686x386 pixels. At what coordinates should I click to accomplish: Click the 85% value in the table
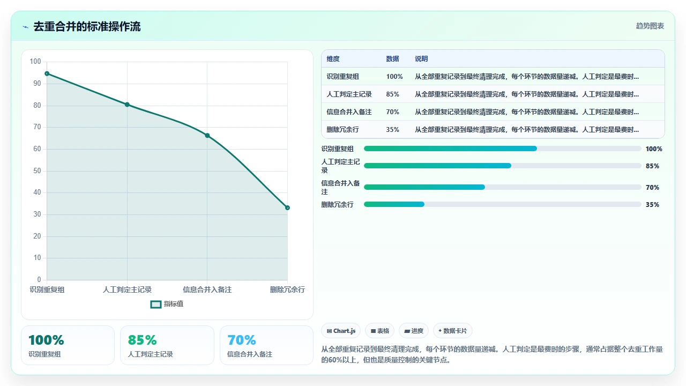coord(393,94)
